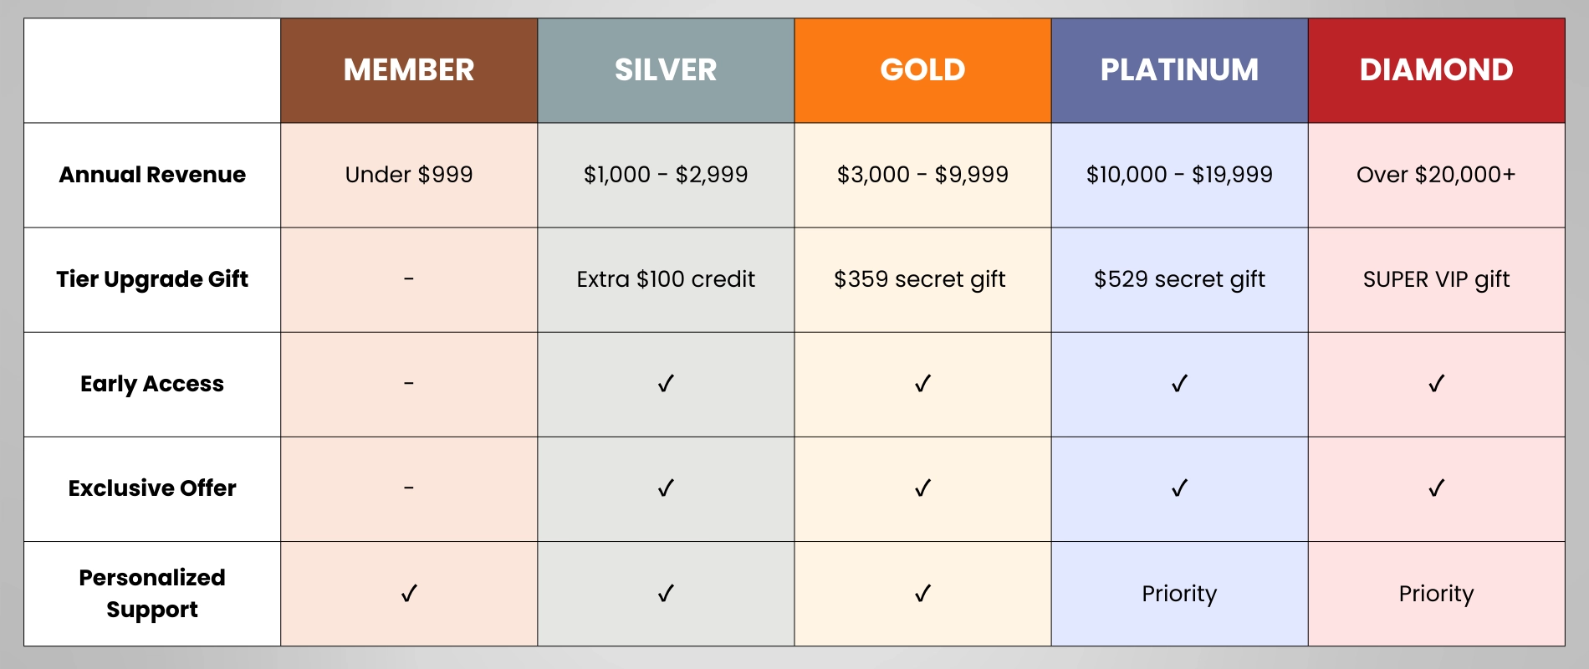This screenshot has width=1589, height=669.
Task: Click the Gold Early Access checkmark
Action: click(x=922, y=384)
